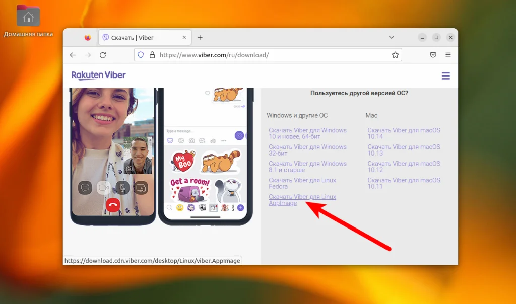Viewport: 516px width, 304px height.
Task: Download Viber for Windows 32-бит
Action: 307,150
